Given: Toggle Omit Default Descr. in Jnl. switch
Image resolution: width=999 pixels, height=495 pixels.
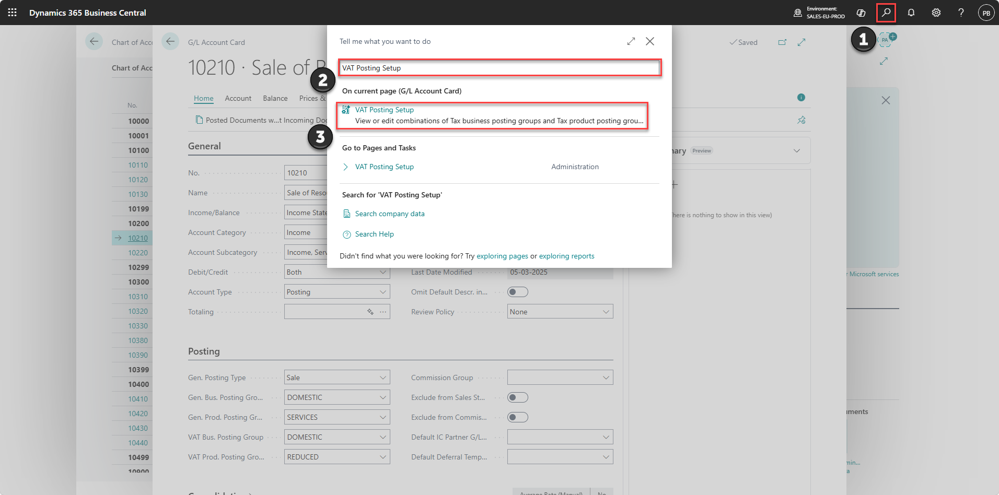Looking at the screenshot, I should [x=518, y=292].
